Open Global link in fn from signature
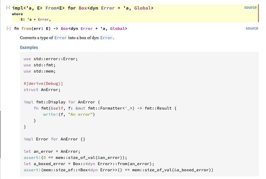The height and width of the screenshot is (179, 266). [x=118, y=29]
